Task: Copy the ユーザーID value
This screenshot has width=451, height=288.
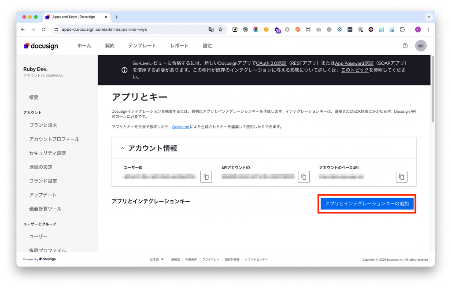Action: 206,177
